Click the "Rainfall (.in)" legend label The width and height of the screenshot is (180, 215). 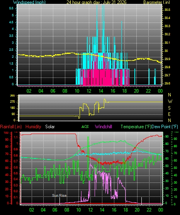click(x=11, y=127)
